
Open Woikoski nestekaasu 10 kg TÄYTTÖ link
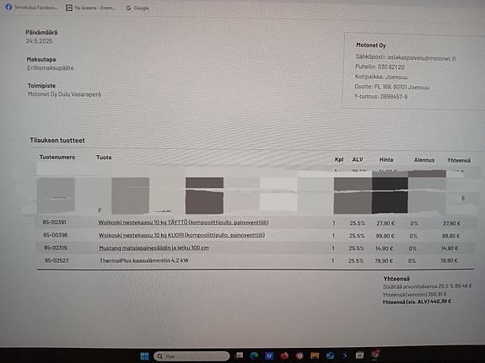(183, 222)
